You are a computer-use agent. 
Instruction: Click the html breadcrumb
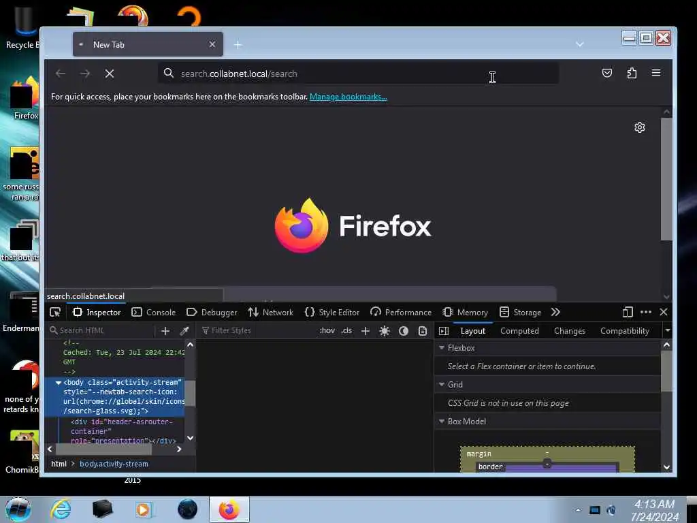click(59, 464)
